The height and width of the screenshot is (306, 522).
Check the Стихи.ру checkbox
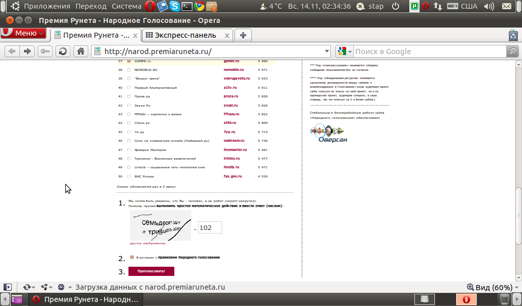pos(129,123)
